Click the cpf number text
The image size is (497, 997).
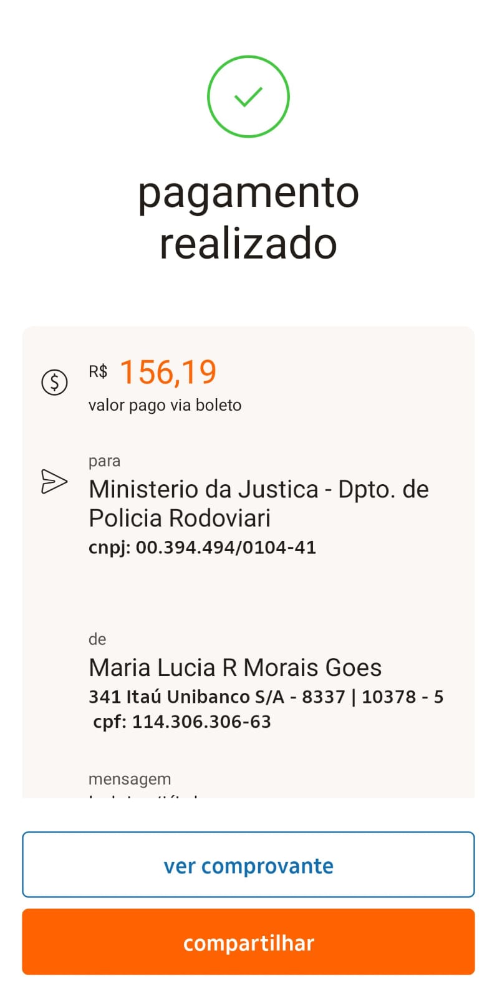(182, 722)
